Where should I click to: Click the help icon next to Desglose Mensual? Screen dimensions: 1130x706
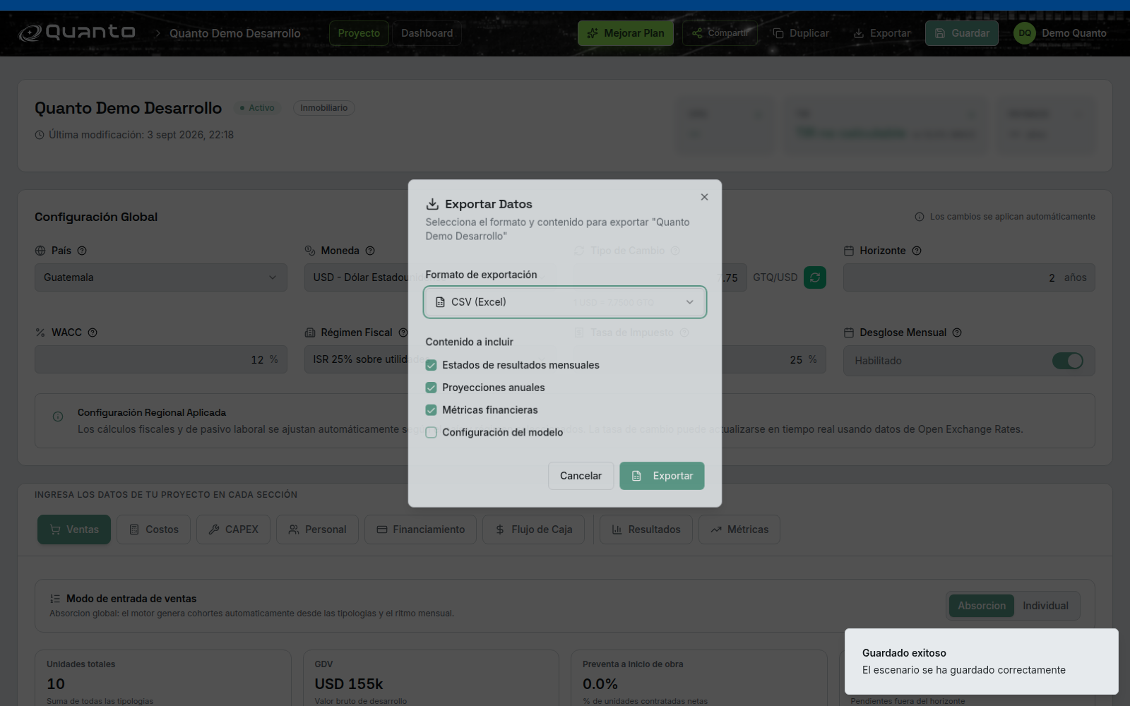(957, 333)
